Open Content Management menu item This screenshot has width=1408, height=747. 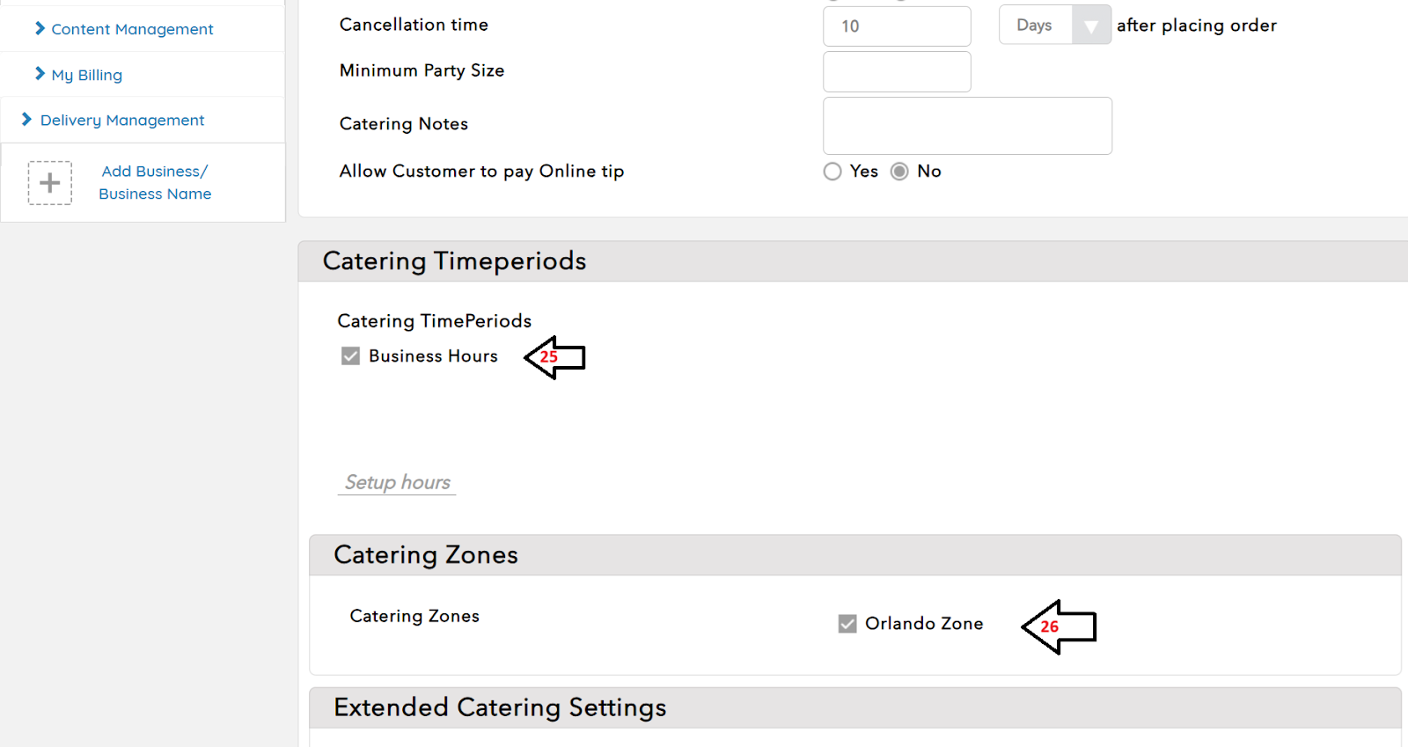(132, 29)
